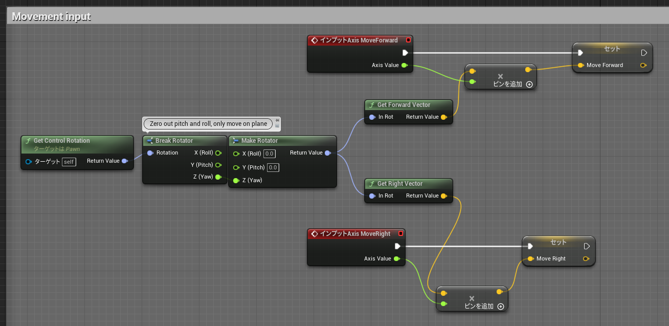Click the In Rot pin on Get Forward Vector

[372, 117]
